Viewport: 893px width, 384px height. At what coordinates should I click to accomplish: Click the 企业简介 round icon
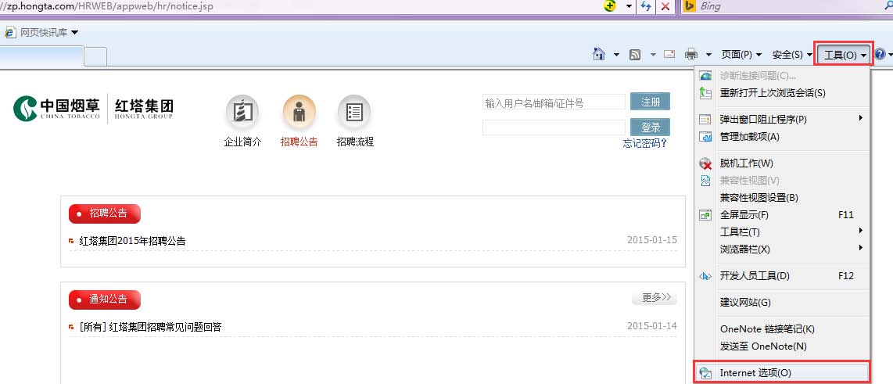242,113
